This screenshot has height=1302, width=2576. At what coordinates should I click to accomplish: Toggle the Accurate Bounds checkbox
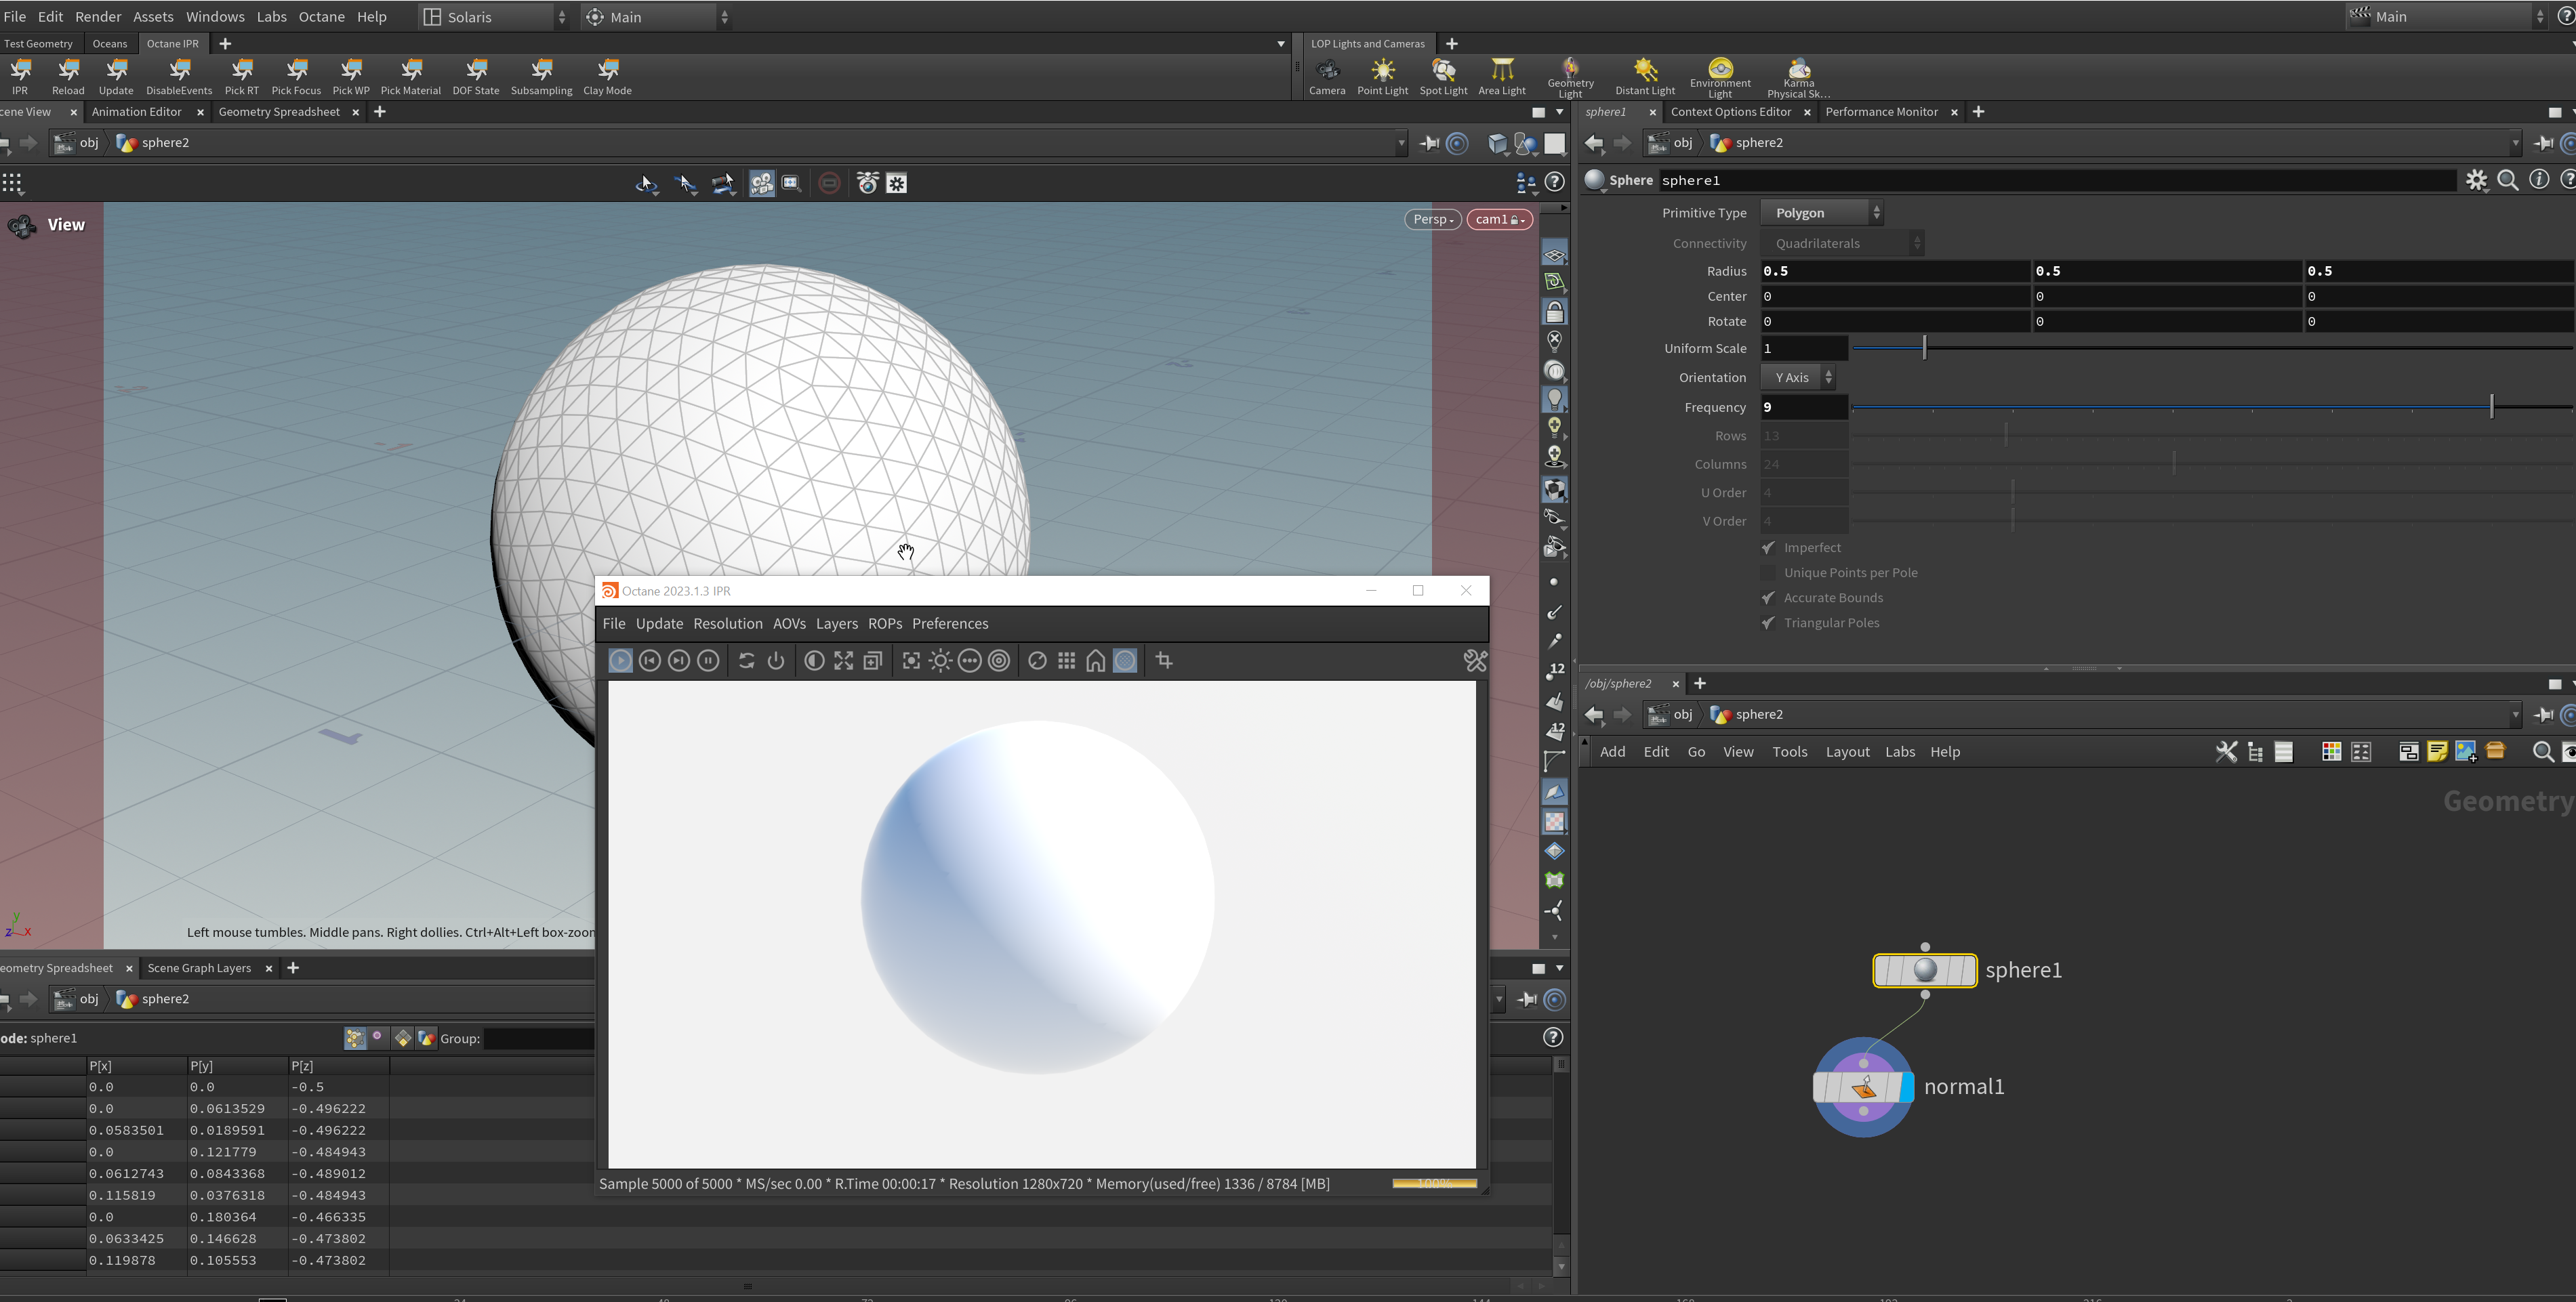click(1768, 597)
